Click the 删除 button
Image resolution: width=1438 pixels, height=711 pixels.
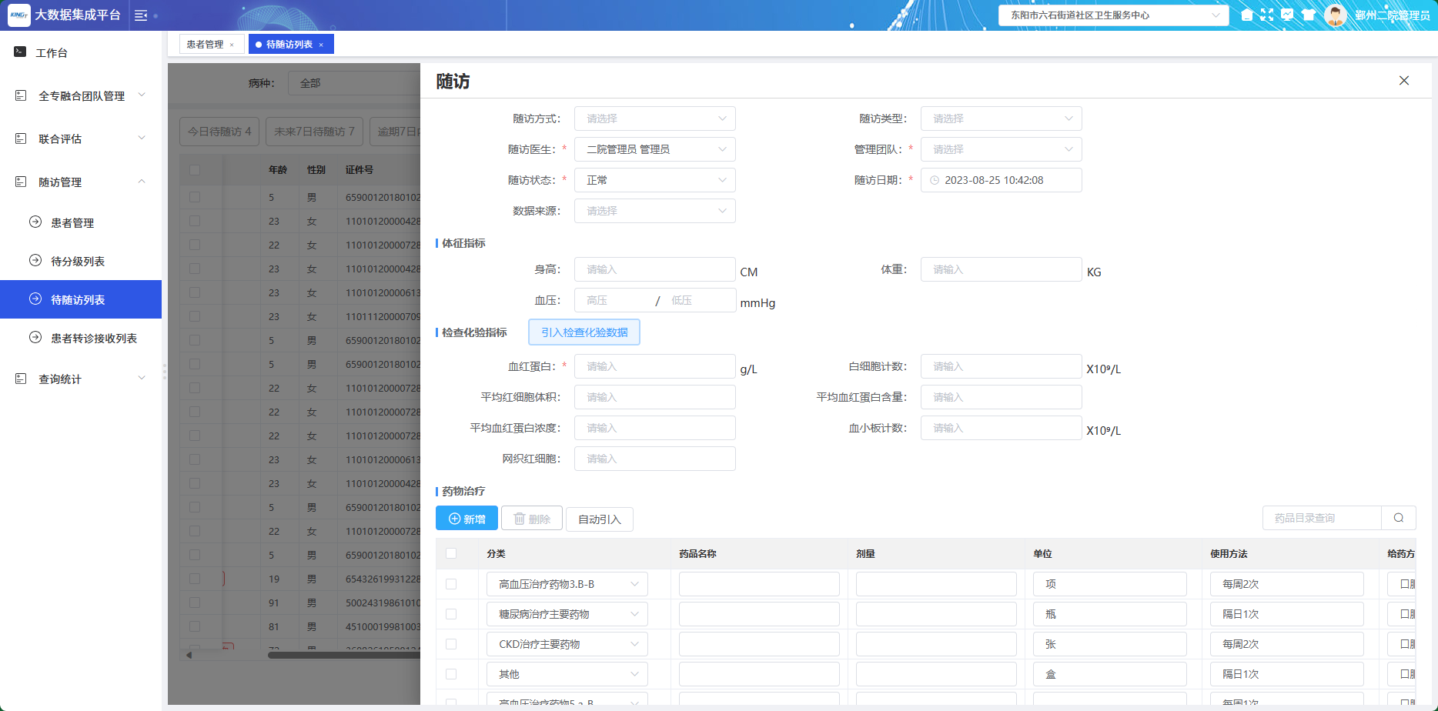click(x=532, y=519)
